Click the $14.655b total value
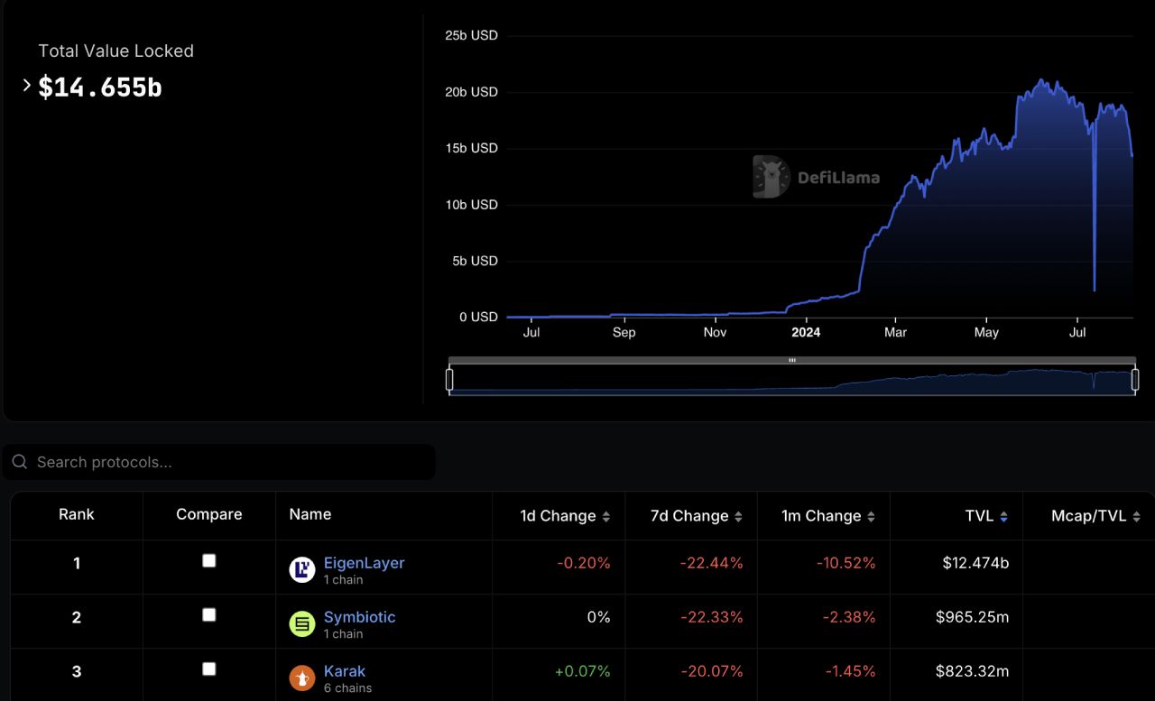The image size is (1155, 701). pos(100,88)
